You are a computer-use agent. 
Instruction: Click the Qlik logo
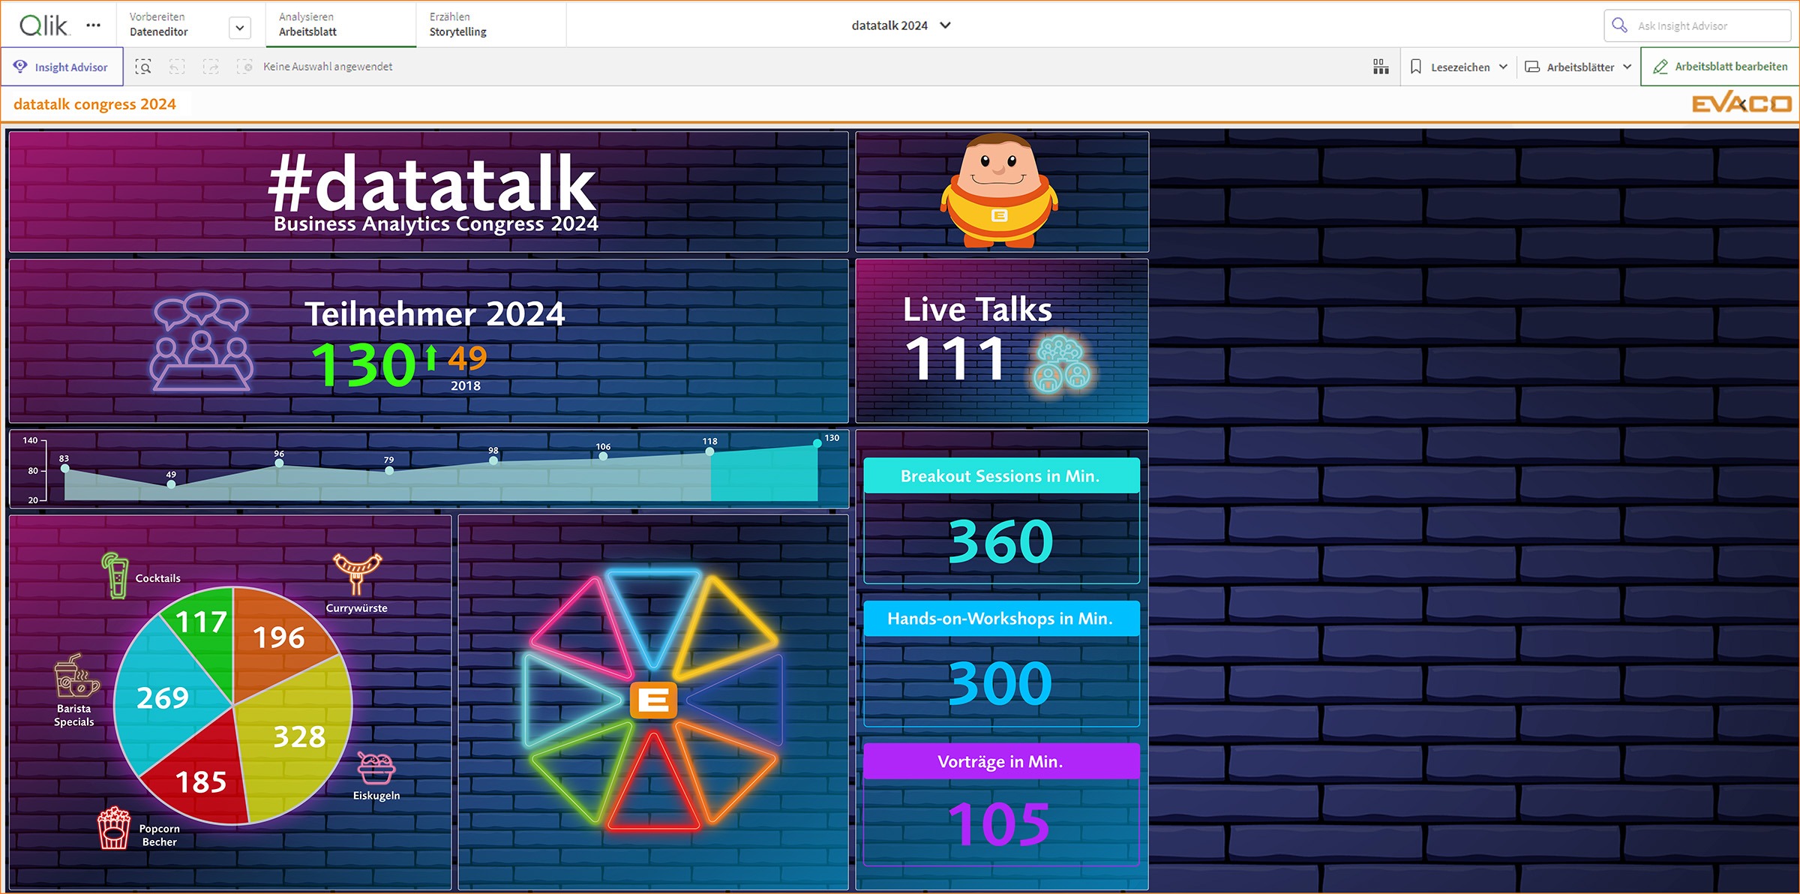[44, 25]
